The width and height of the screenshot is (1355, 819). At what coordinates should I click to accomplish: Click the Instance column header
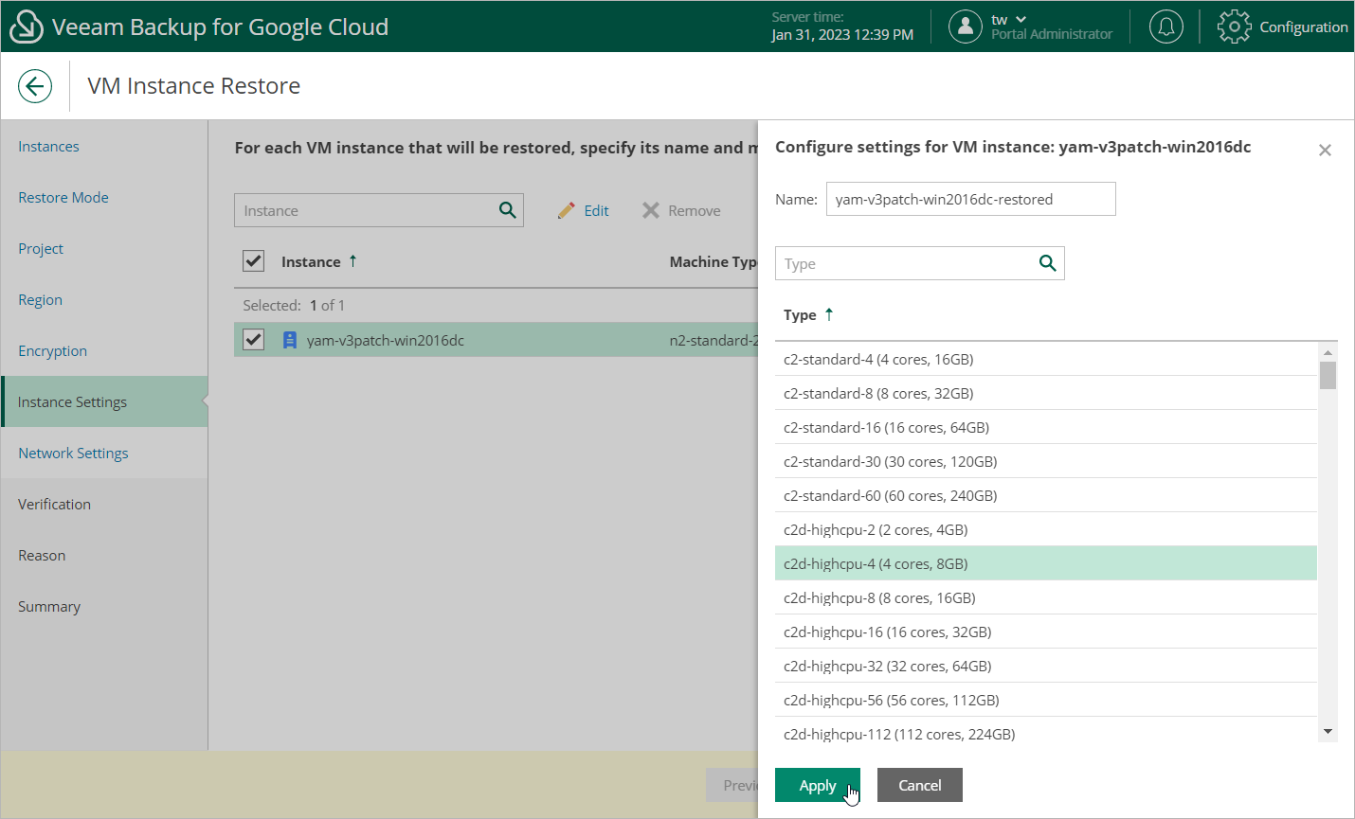[x=311, y=261]
